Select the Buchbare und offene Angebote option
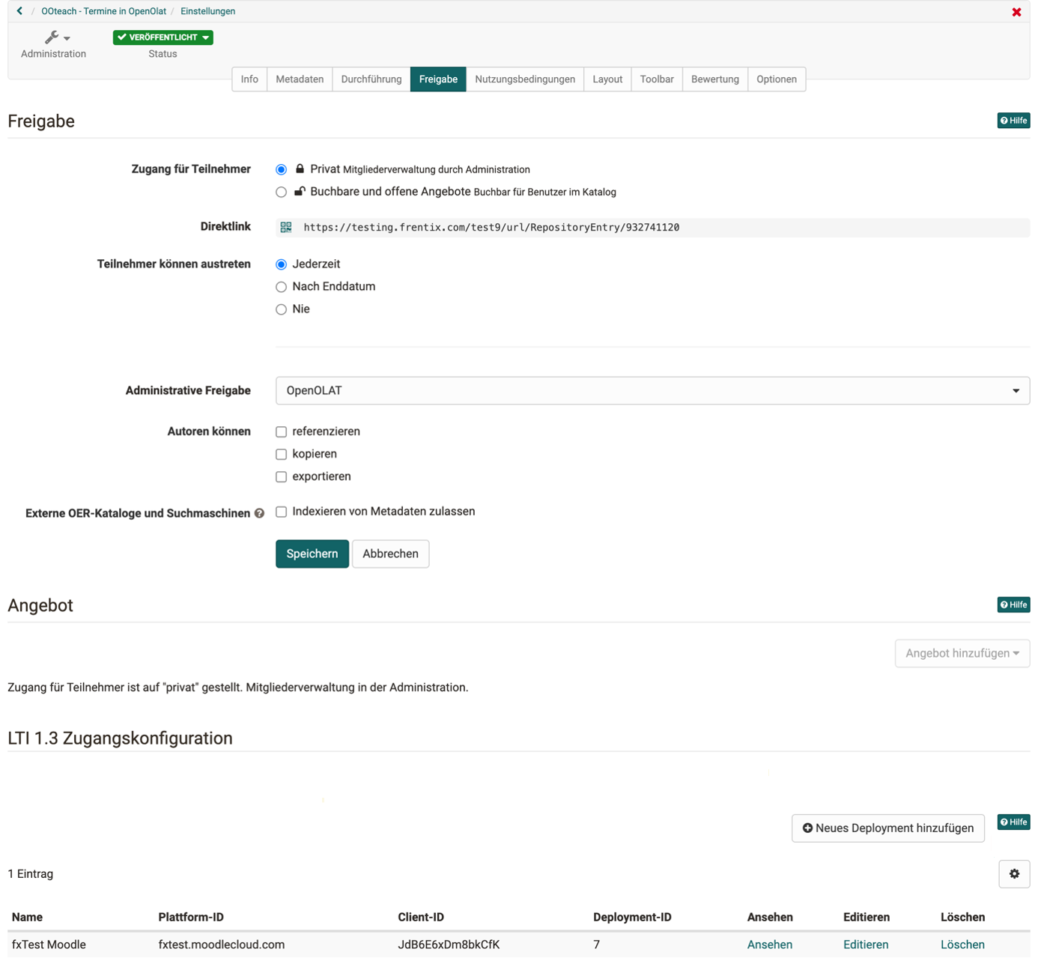1041x961 pixels. (282, 192)
